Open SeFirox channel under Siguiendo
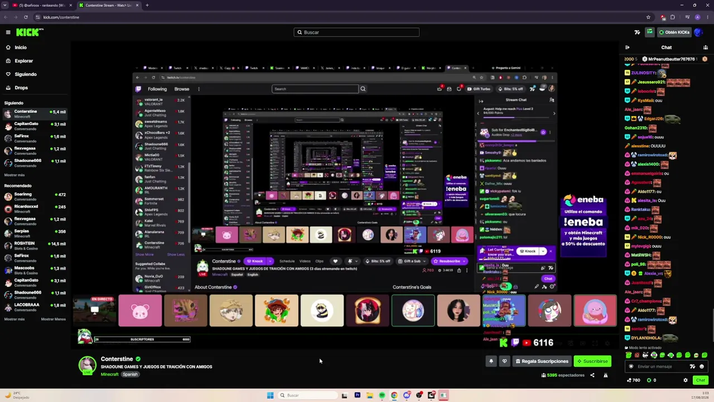 click(35, 138)
